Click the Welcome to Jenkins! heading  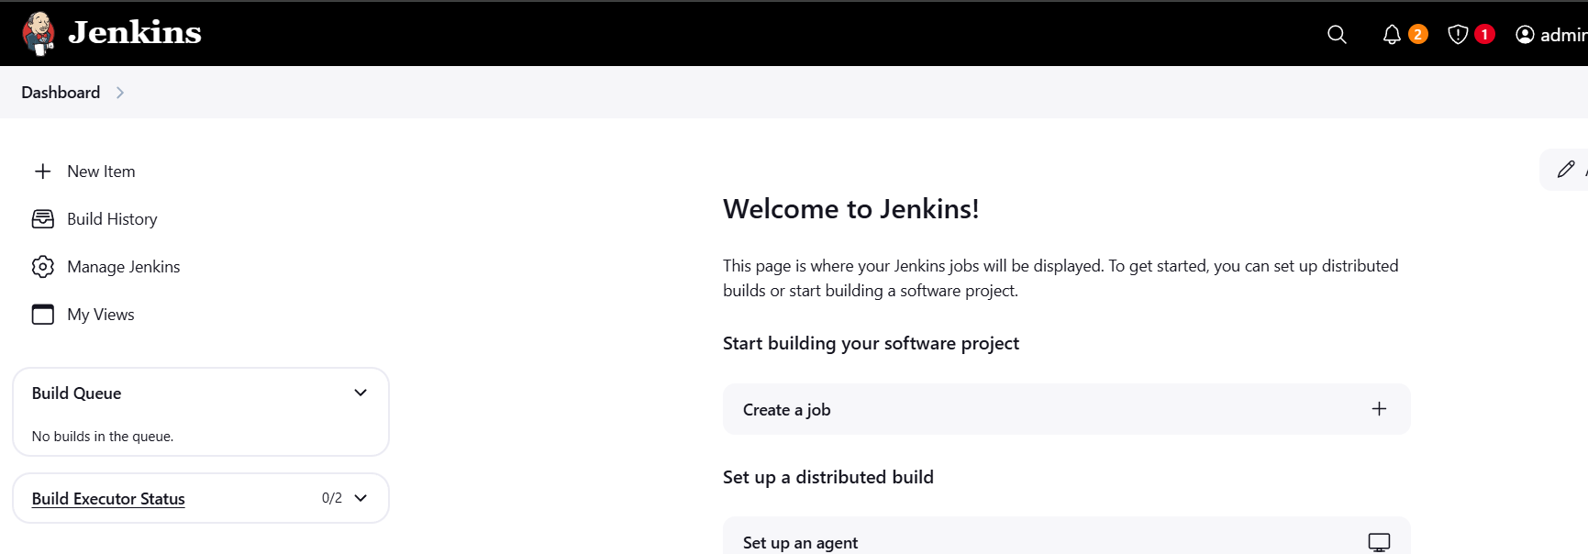tap(850, 209)
